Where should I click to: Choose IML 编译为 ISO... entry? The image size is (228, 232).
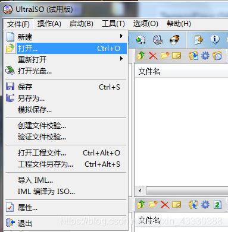65,192
